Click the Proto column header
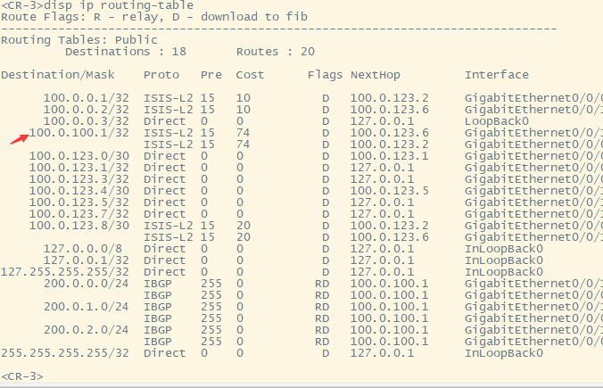 tap(161, 75)
